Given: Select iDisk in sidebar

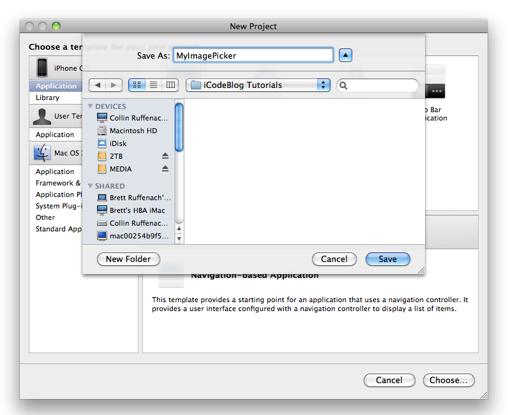Looking at the screenshot, I should point(112,143).
